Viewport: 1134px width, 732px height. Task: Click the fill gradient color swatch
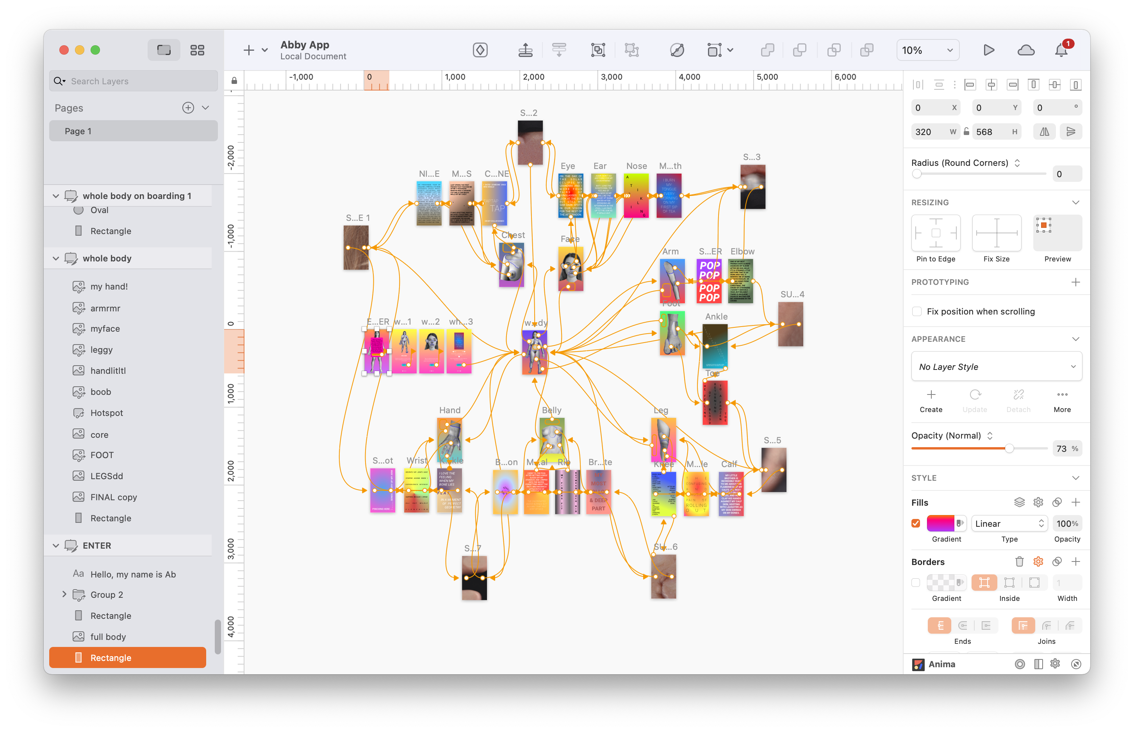pyautogui.click(x=940, y=523)
